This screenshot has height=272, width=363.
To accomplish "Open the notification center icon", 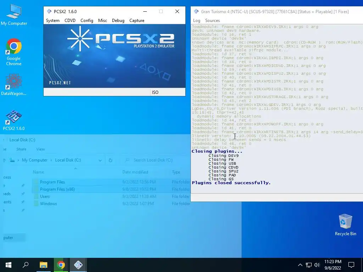I will 351,265.
